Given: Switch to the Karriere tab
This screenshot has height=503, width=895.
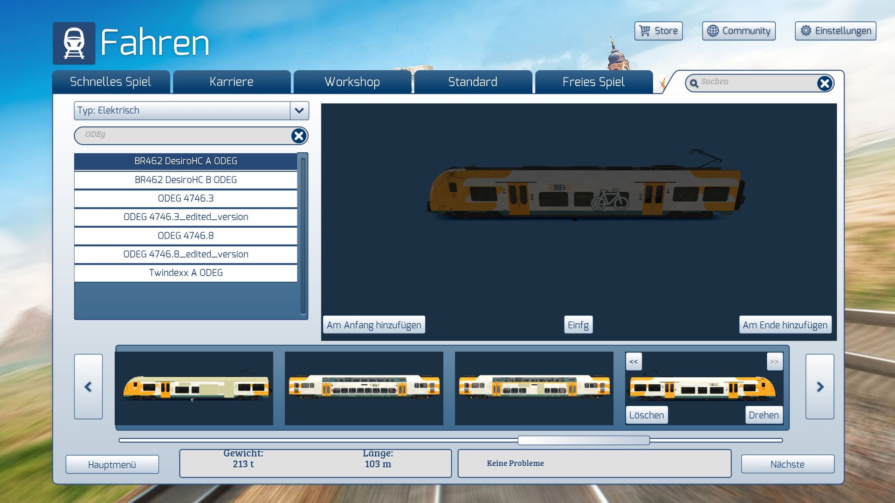Looking at the screenshot, I should (231, 82).
